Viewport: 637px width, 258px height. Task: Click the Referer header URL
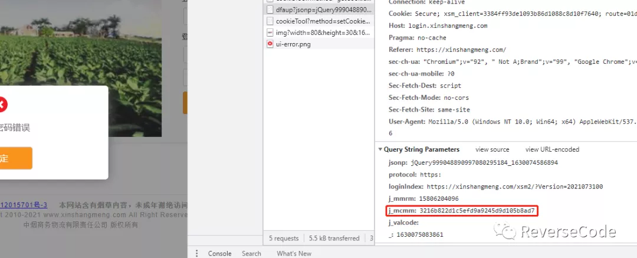click(x=461, y=50)
